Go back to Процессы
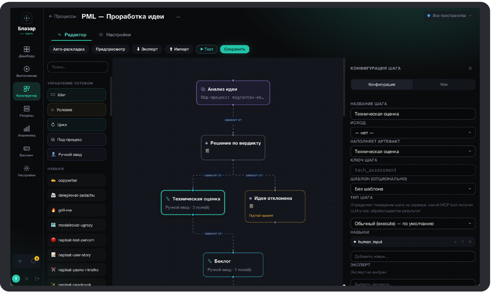This screenshot has height=293, width=499. coord(63,16)
